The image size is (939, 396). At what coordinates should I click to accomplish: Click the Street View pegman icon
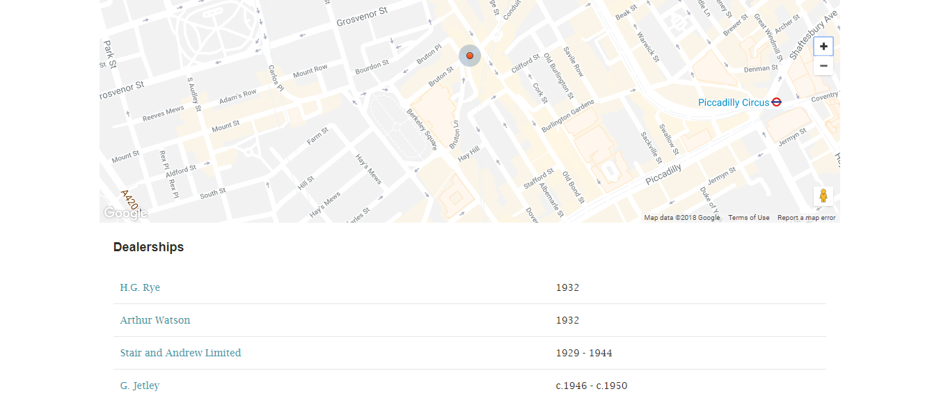click(x=823, y=196)
